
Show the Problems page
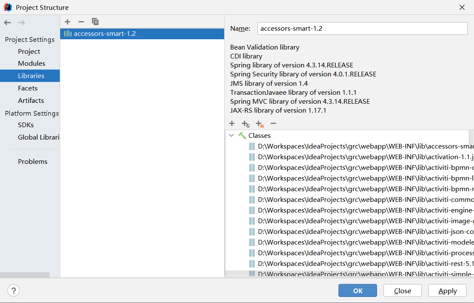point(32,162)
